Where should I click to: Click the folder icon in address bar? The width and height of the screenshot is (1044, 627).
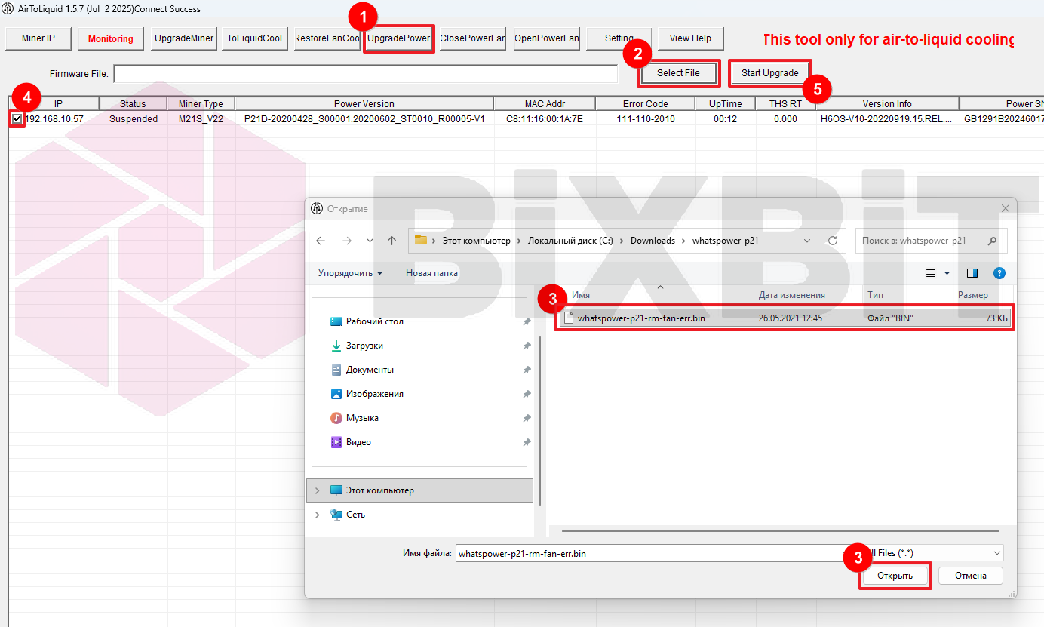point(421,240)
